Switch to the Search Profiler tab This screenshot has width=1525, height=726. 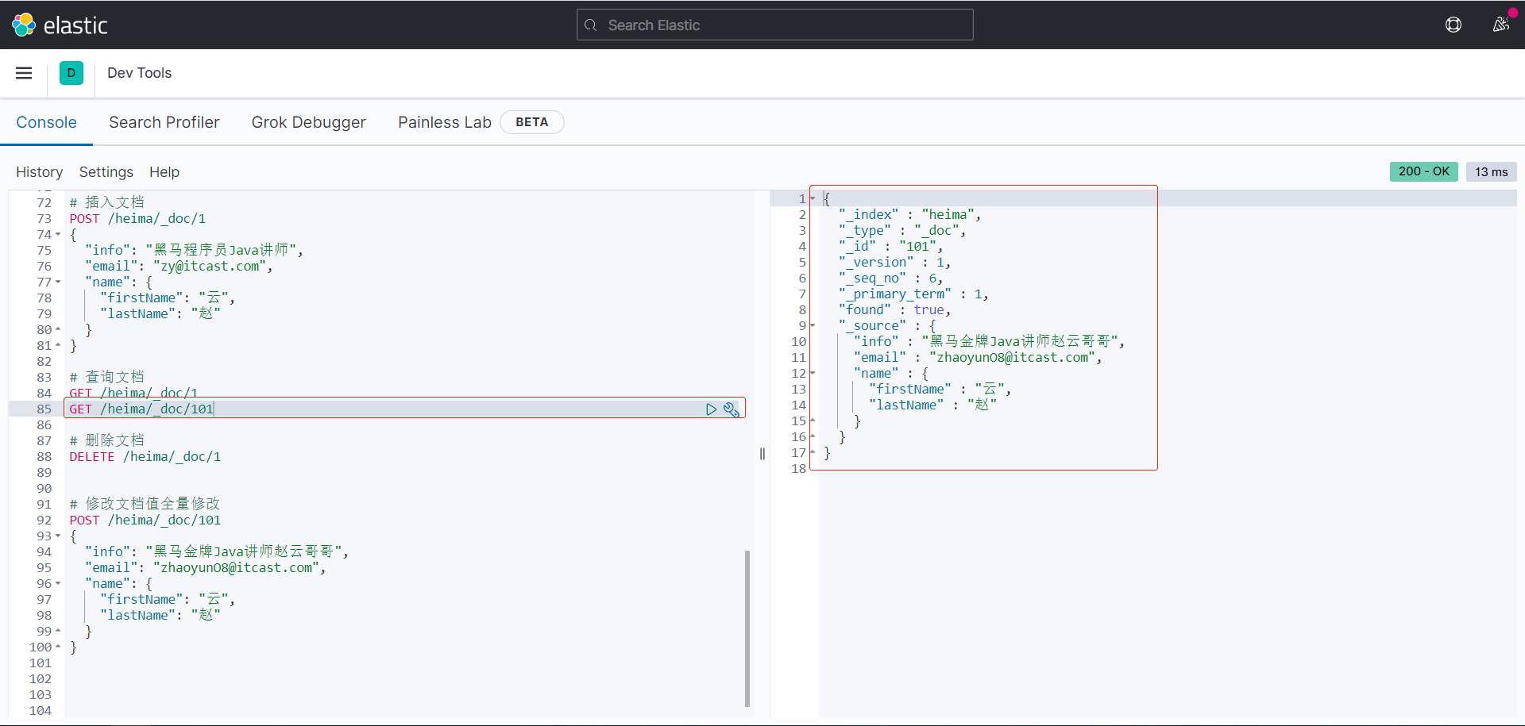click(x=164, y=122)
